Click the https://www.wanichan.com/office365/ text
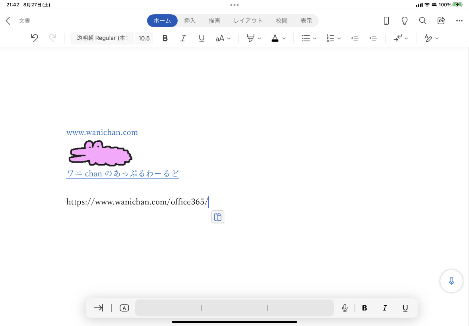 pos(137,202)
